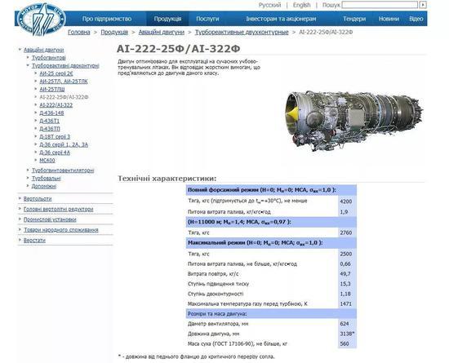Go to Продукція breadcrumb link
This screenshot has width=449, height=363.
click(114, 32)
